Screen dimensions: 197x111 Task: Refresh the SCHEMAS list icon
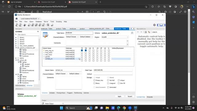point(38,31)
